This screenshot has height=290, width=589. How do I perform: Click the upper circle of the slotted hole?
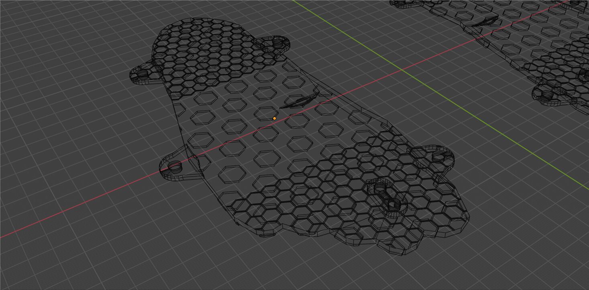380,189
